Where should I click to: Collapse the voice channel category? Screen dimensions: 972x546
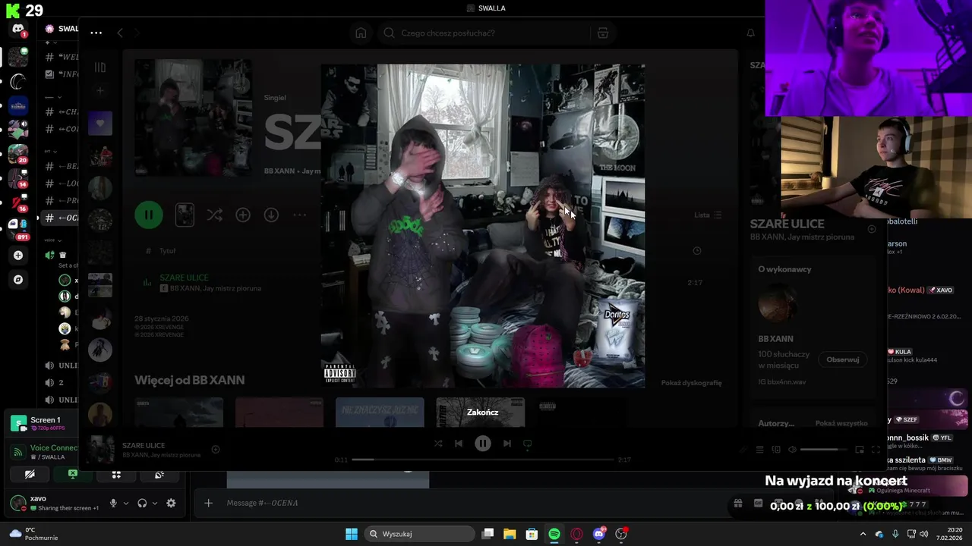[52, 240]
